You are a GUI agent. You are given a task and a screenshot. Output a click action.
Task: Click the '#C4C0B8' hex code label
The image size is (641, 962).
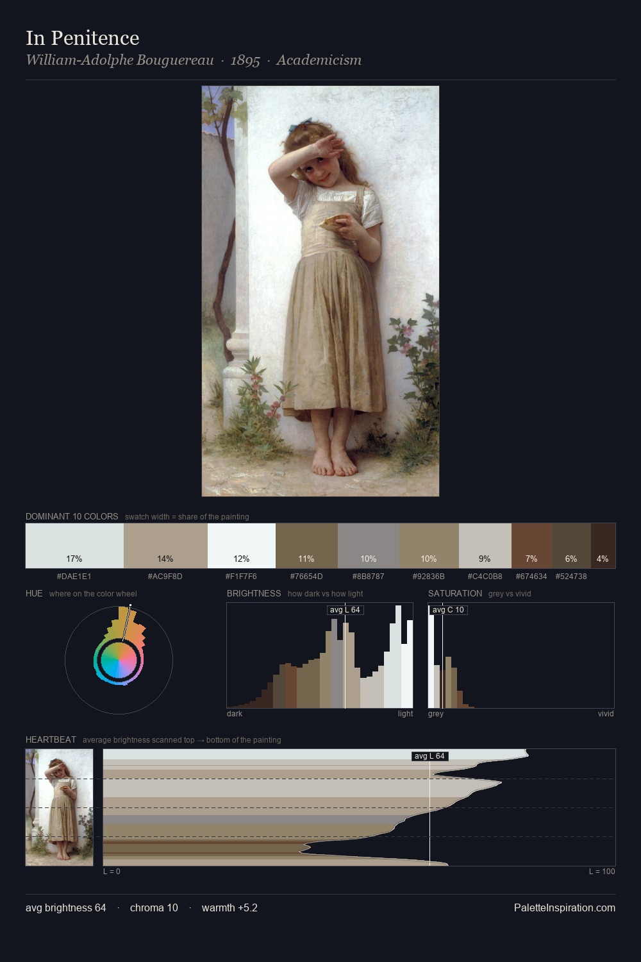485,576
